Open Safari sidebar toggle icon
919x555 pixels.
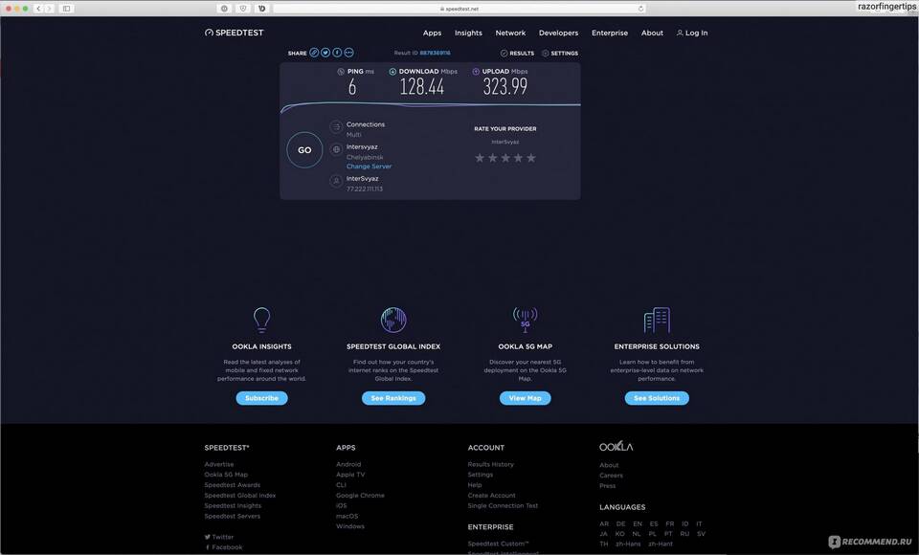(66, 9)
